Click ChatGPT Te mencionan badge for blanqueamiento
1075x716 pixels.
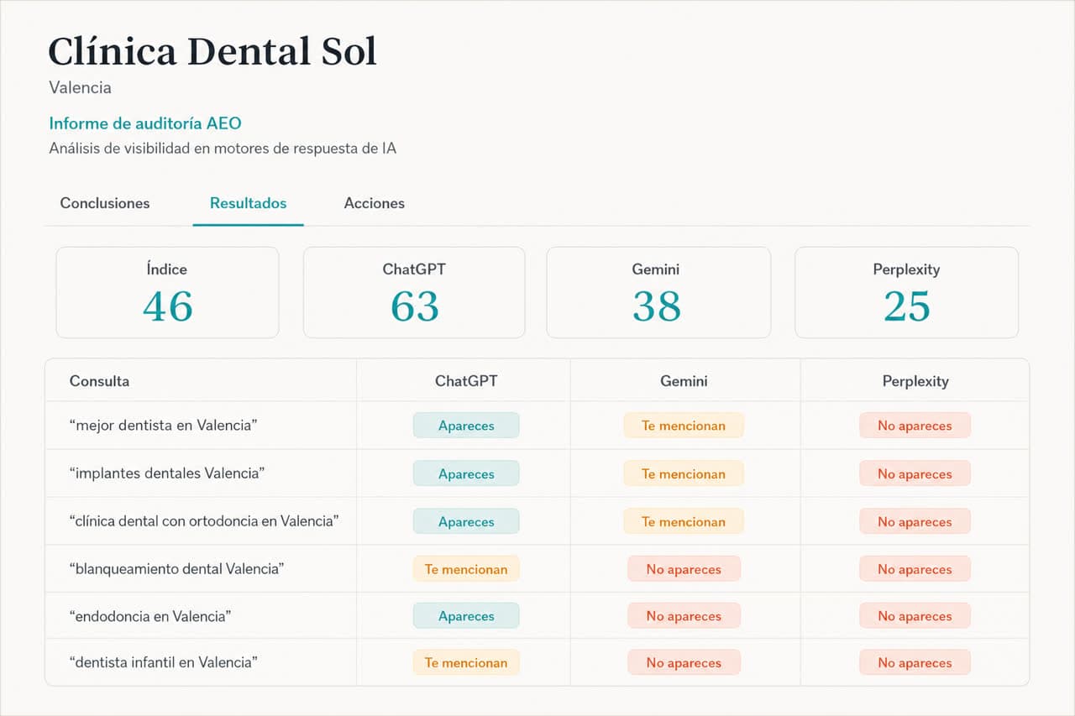466,569
